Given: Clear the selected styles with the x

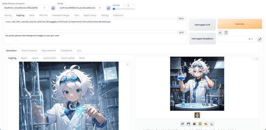Looking at the screenshot, I should coord(250,39).
